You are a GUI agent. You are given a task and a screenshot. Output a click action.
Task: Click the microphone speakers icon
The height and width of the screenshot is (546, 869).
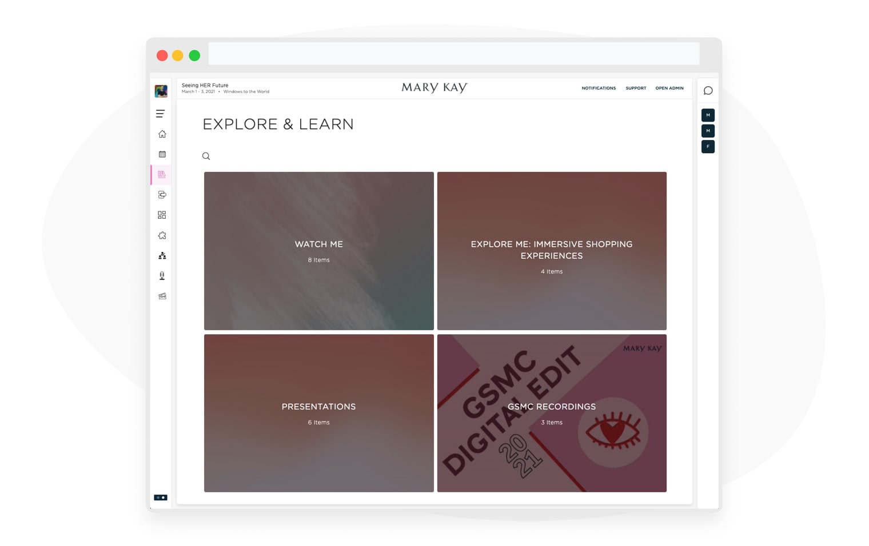coord(162,276)
